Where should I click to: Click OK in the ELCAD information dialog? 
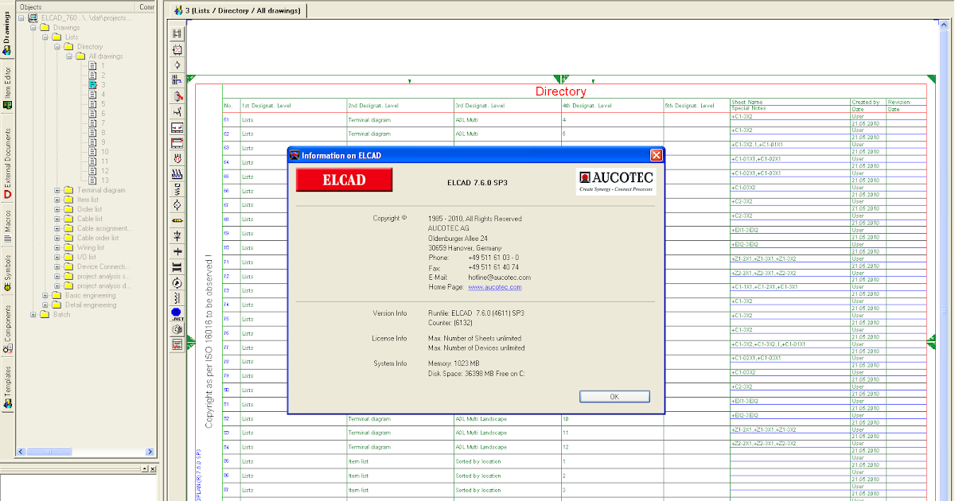click(614, 396)
